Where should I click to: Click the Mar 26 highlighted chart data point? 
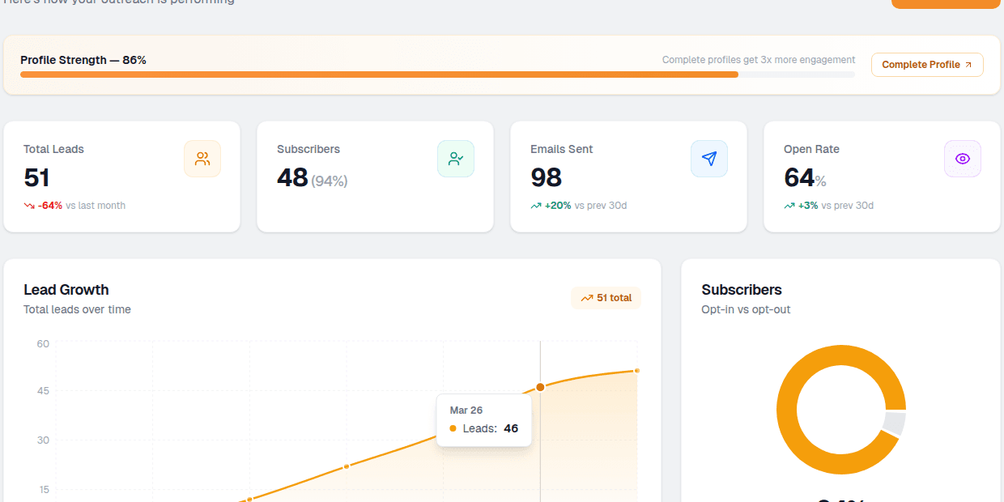click(x=540, y=387)
